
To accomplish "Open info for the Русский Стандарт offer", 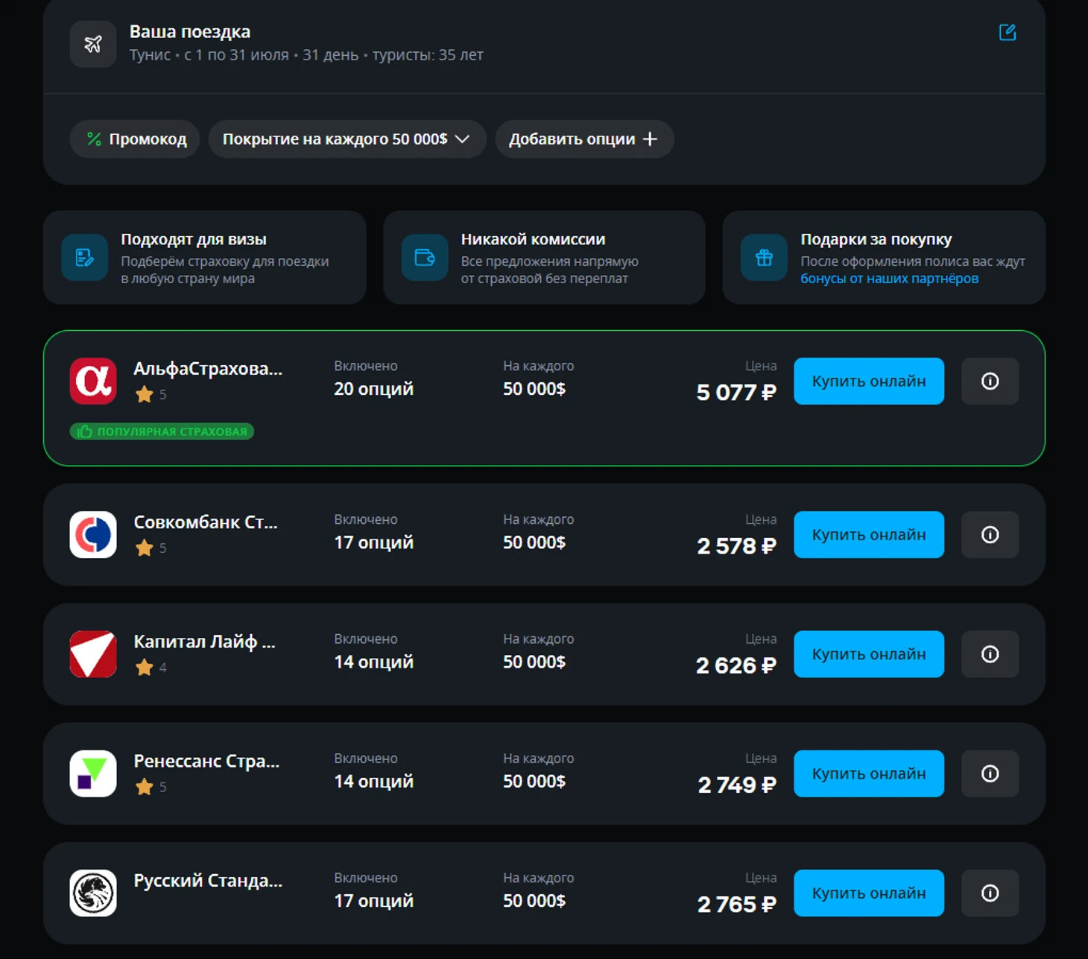I will point(990,893).
